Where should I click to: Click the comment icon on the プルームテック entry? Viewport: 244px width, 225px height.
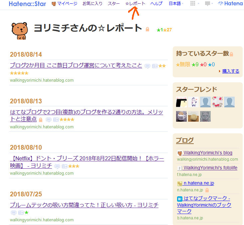tap(14, 213)
